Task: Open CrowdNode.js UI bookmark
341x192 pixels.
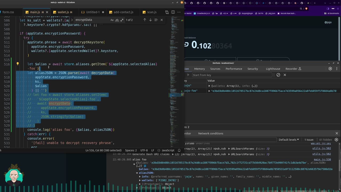Action: point(202,13)
